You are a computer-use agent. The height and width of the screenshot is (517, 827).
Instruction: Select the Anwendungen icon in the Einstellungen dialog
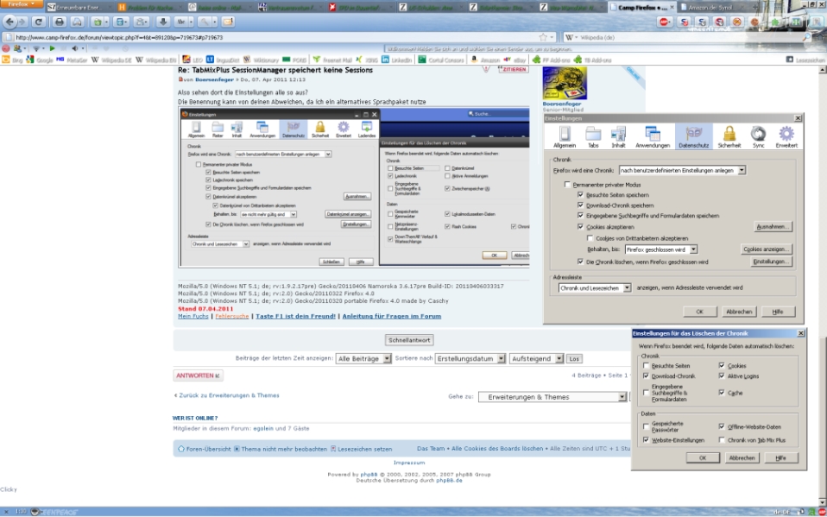point(653,136)
